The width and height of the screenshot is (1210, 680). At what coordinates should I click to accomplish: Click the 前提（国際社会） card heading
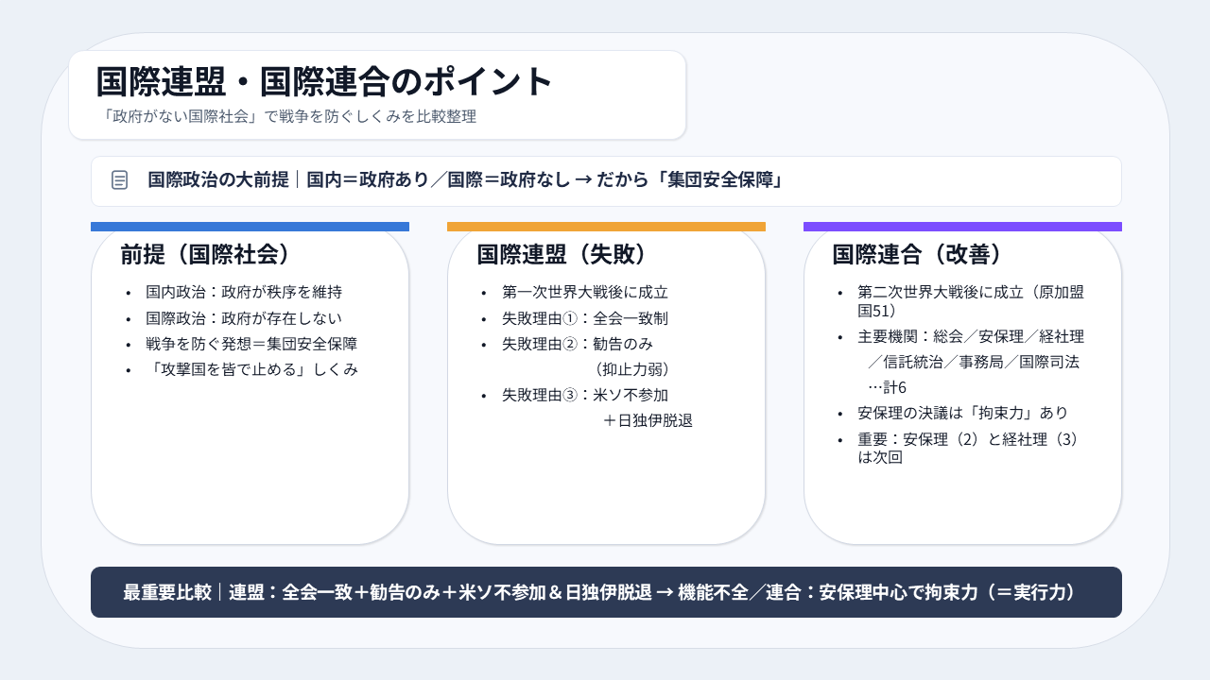pos(204,254)
